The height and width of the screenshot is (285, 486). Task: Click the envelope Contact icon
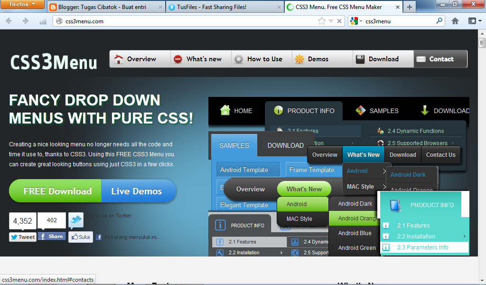421,59
